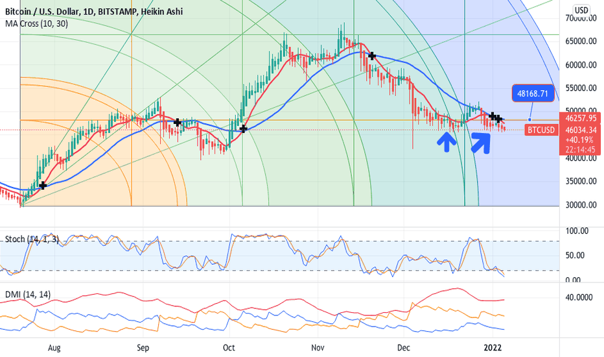
Task: Click the 65000.00 price scale value
Action: pos(581,42)
